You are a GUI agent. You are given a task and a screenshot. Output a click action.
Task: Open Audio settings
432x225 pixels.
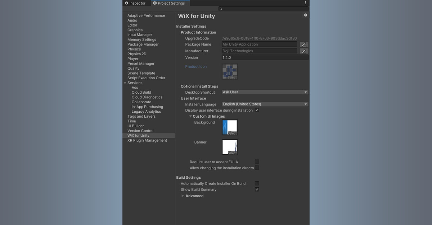132,20
